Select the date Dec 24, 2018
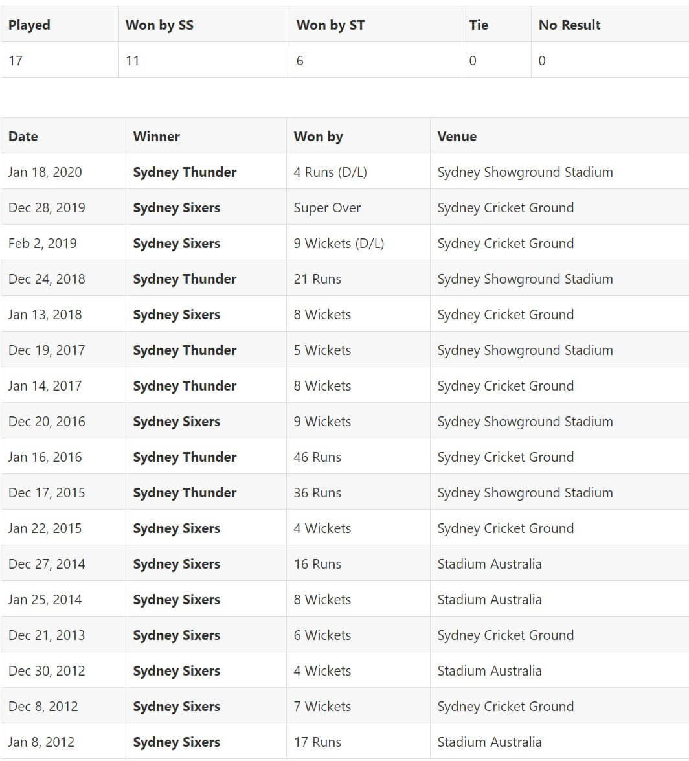 coord(47,279)
